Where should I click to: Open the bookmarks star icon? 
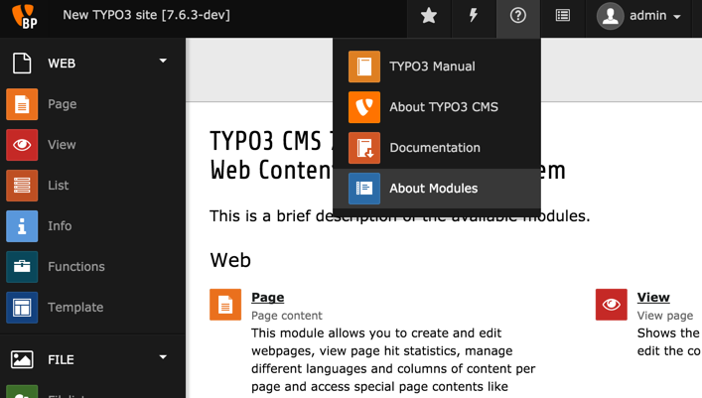(429, 16)
